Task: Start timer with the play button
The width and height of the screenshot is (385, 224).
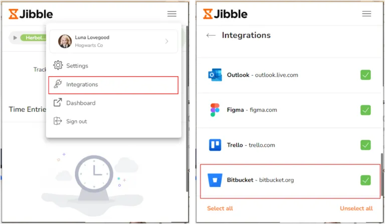Action: [15, 38]
